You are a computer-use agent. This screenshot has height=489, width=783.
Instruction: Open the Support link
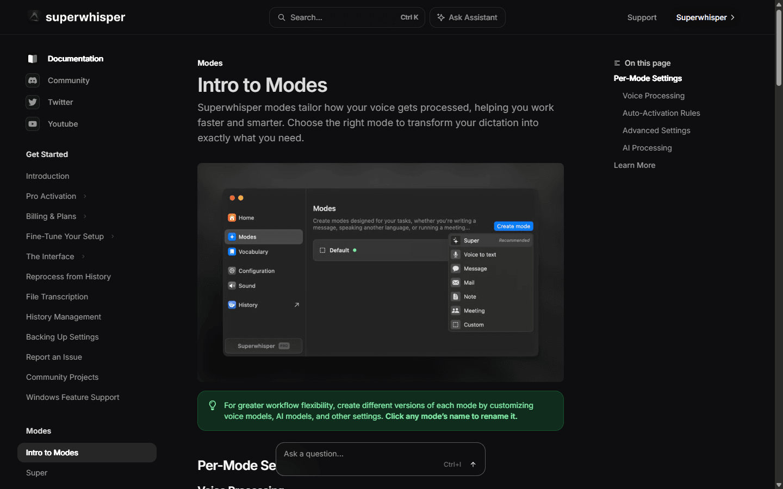642,17
